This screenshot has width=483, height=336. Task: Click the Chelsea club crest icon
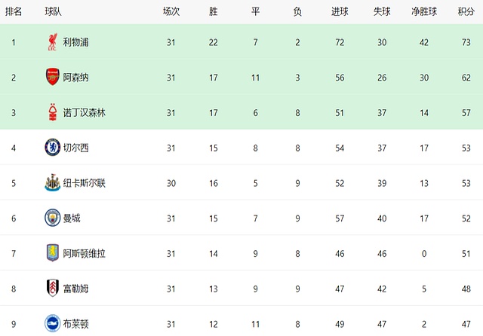pos(51,148)
